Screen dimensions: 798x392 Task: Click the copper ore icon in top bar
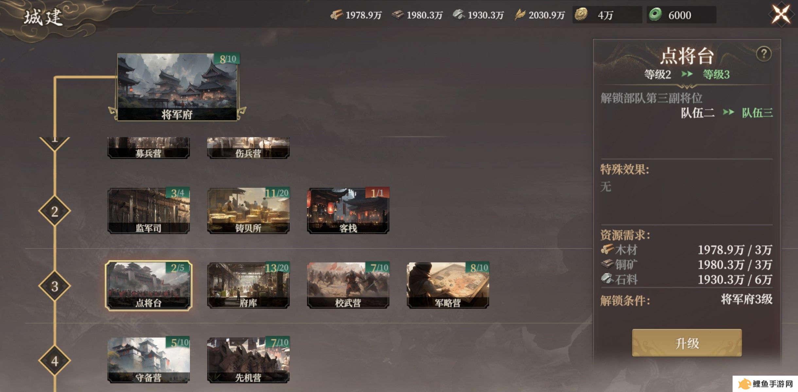pyautogui.click(x=398, y=15)
